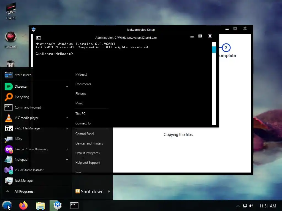Open Default Programs
The image size is (282, 211).
coord(88,153)
